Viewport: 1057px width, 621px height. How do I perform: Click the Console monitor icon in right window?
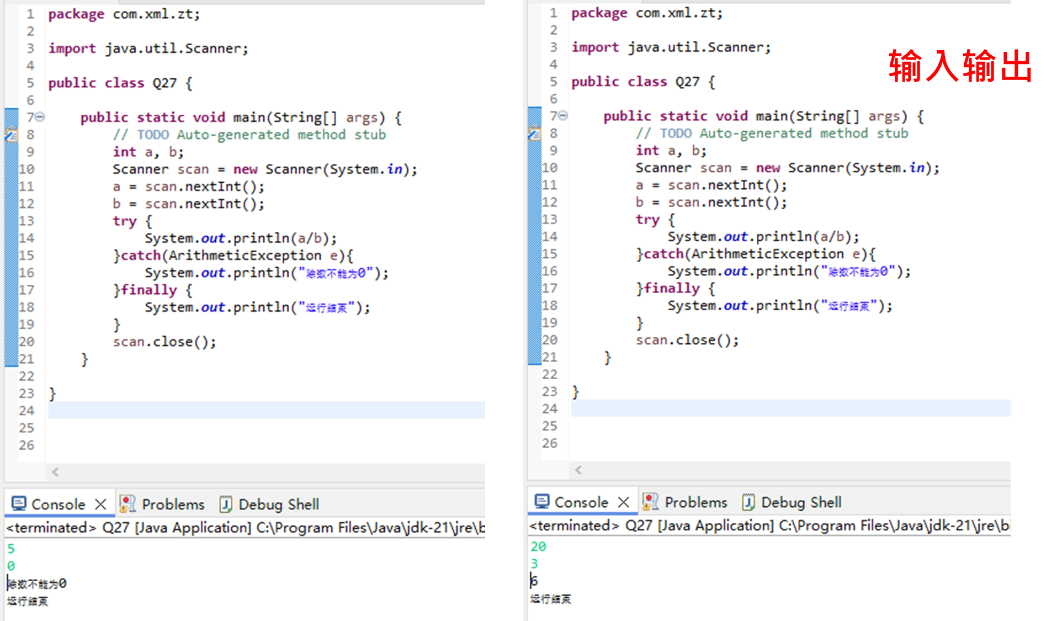coord(542,501)
